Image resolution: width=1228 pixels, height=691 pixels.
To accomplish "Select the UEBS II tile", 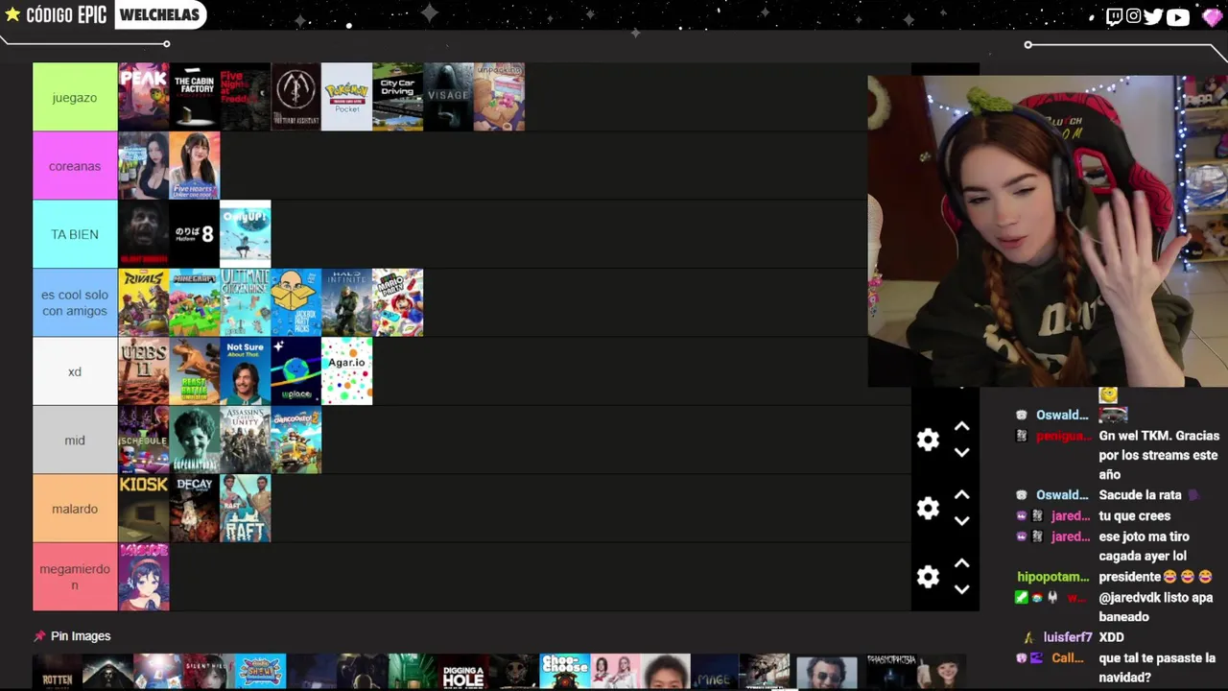I will click(x=144, y=371).
